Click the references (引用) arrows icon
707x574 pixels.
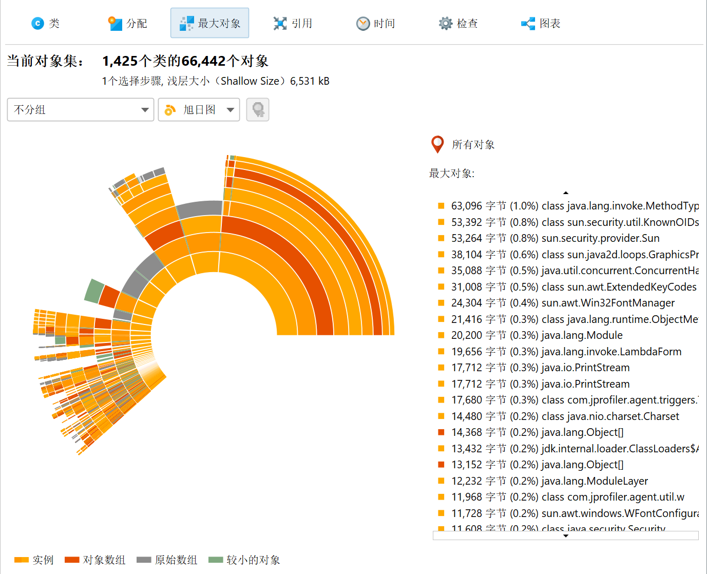[x=280, y=23]
